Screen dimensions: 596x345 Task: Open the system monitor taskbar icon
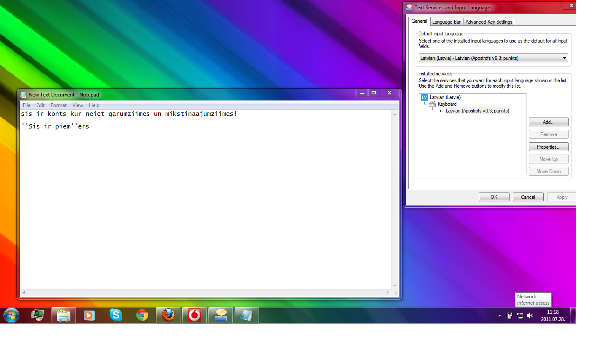click(x=38, y=315)
